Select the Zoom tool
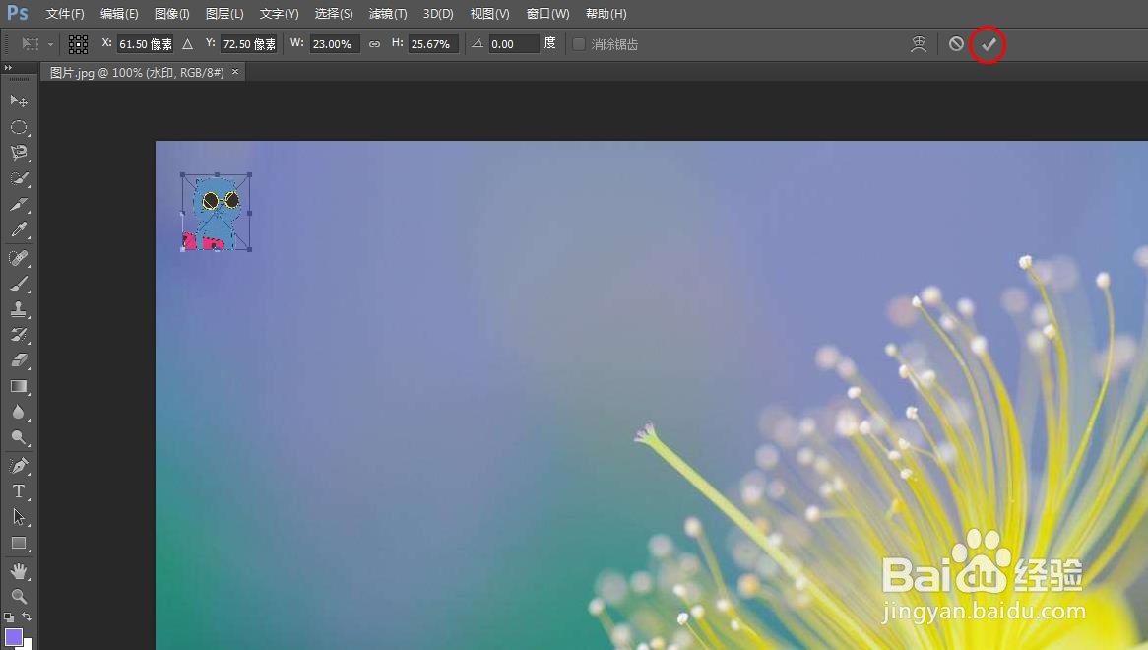Viewport: 1148px width, 650px height. pyautogui.click(x=19, y=596)
